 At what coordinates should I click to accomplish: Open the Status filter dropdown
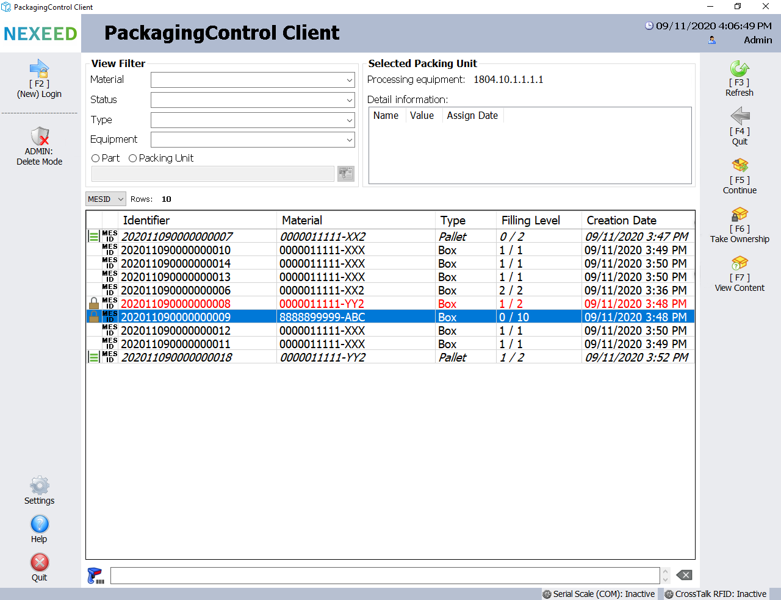[349, 100]
